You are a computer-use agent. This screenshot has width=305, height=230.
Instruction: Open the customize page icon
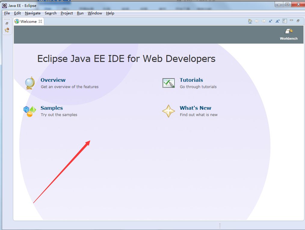click(x=285, y=21)
